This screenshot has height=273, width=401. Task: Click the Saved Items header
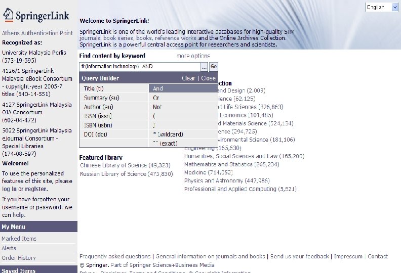[x=38, y=269]
